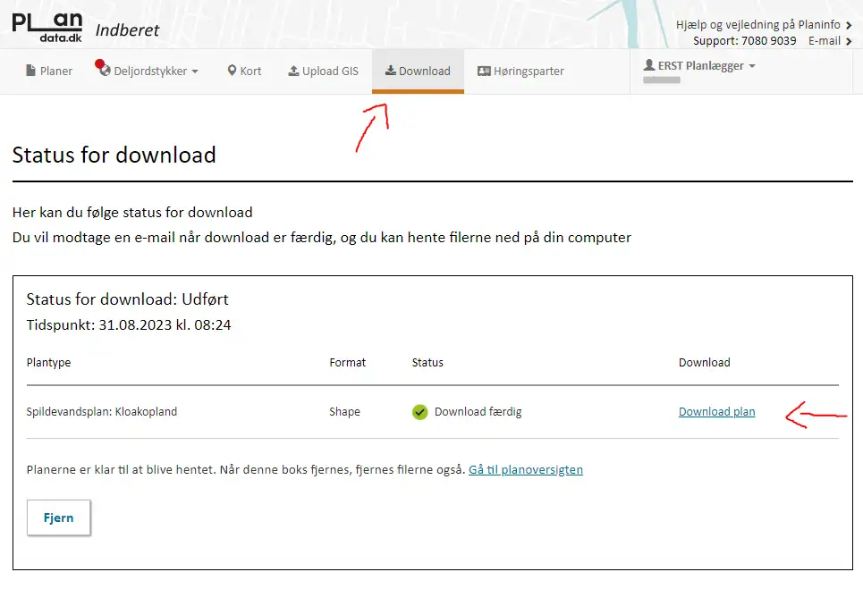This screenshot has width=863, height=589.
Task: Click the Plandata.dk logo
Action: point(47,27)
